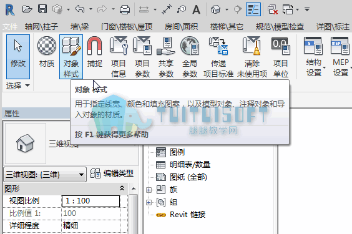Click Purge Unused (清除未使用项)
Screen dimensions: 352x234
click(252, 56)
